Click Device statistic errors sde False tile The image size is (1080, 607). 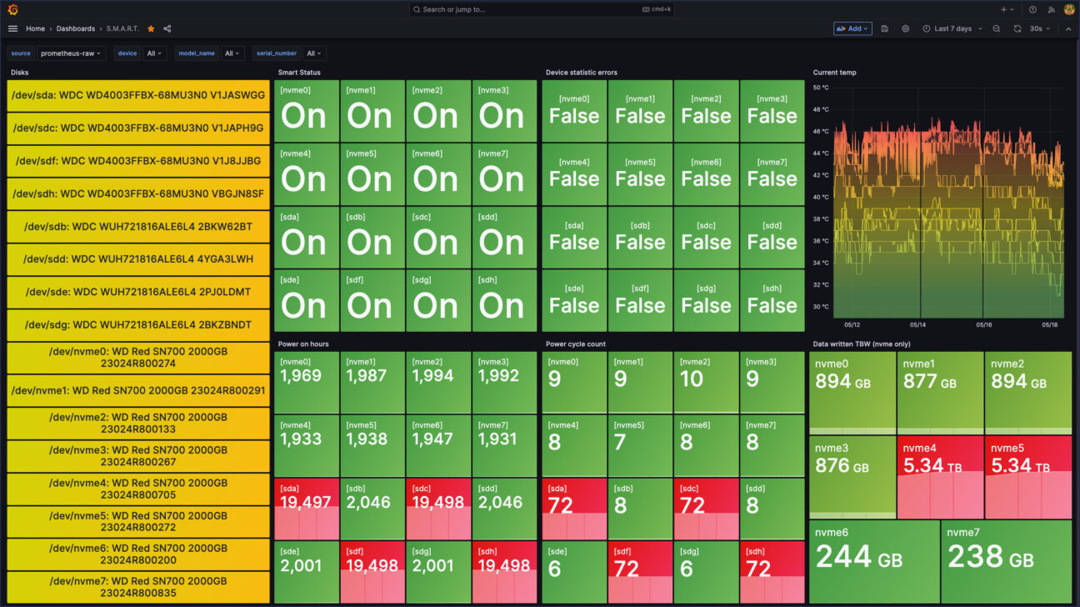click(x=574, y=300)
